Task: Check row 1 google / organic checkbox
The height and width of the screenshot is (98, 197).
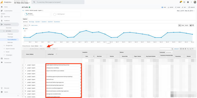Action: 23,65
